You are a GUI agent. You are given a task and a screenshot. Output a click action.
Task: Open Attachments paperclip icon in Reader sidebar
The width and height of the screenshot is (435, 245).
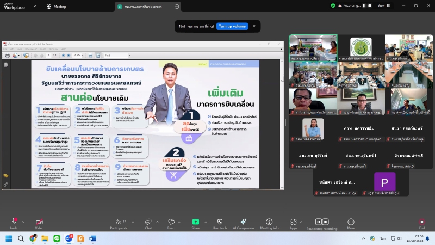pos(5,185)
